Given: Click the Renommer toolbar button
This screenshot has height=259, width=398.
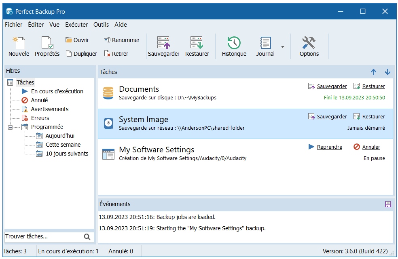Looking at the screenshot, I should [122, 40].
